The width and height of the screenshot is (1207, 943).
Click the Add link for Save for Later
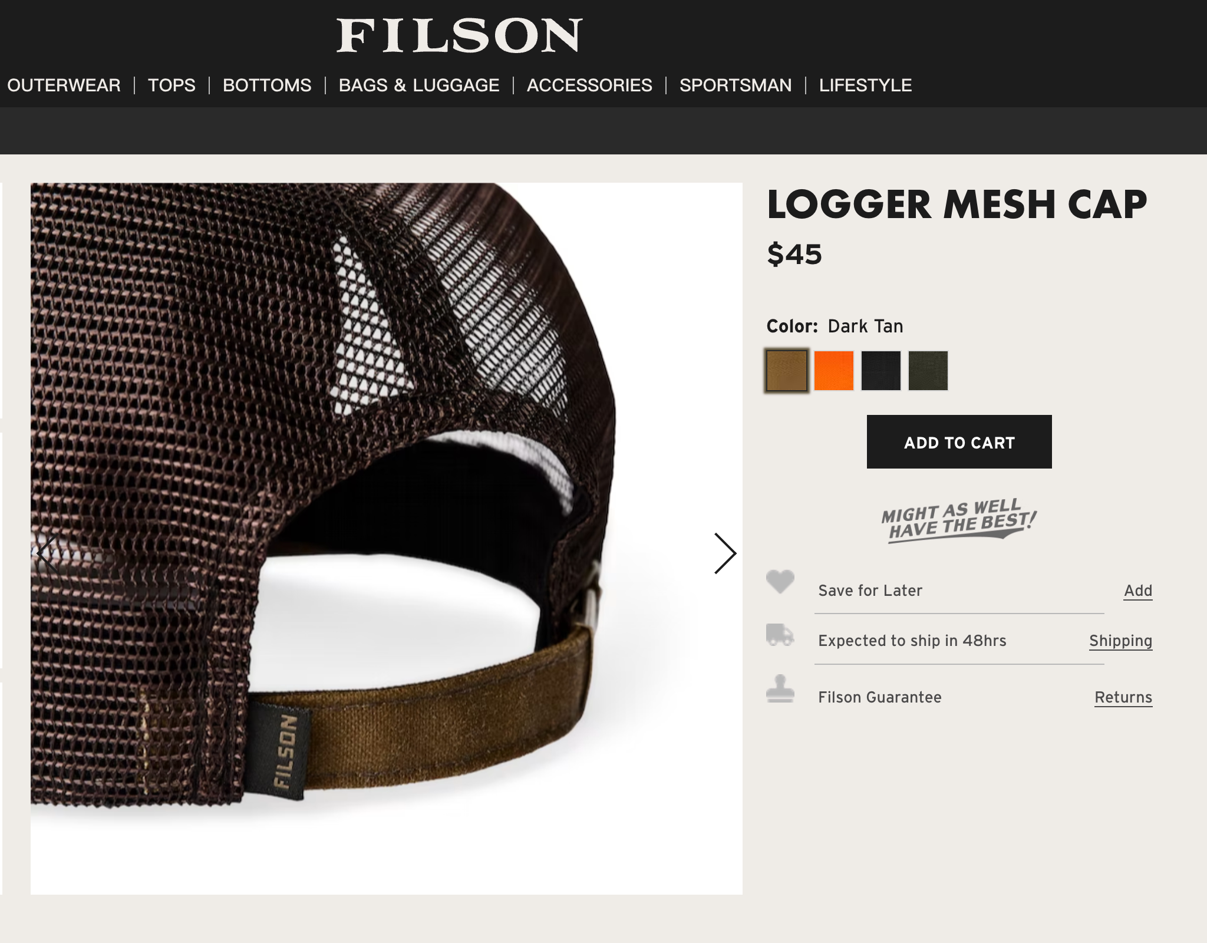(1138, 591)
